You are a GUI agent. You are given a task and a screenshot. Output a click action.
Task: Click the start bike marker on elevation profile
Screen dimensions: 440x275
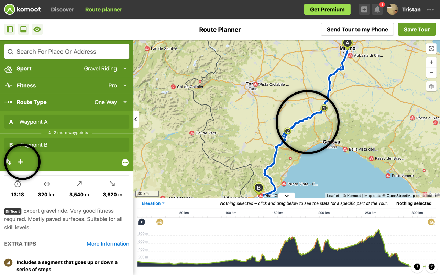160,222
